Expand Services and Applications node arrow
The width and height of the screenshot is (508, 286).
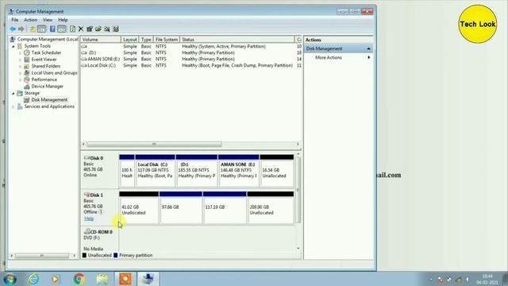(13, 106)
